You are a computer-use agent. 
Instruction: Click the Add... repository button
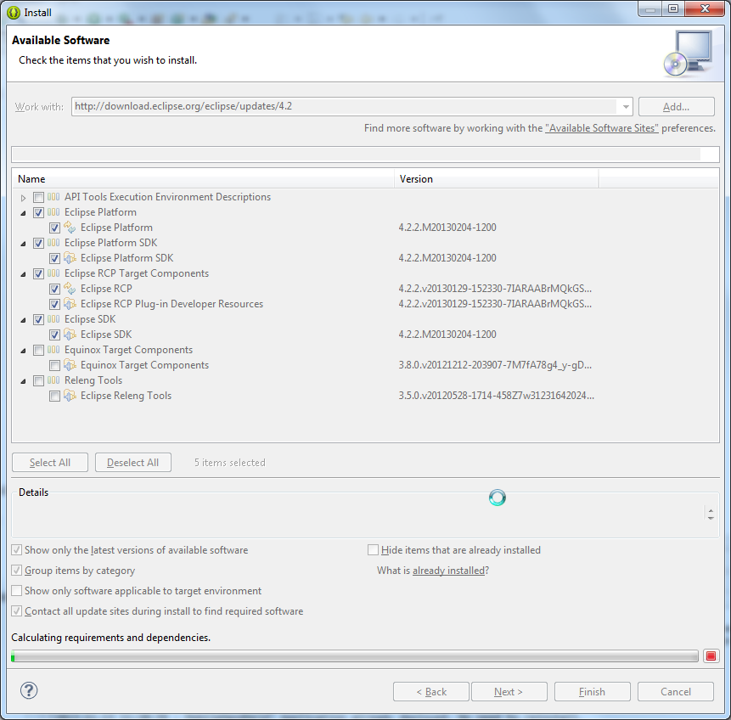676,107
